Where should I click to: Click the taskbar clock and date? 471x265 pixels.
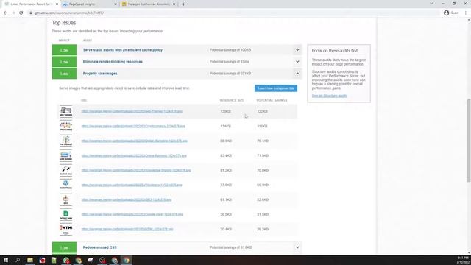point(463,260)
